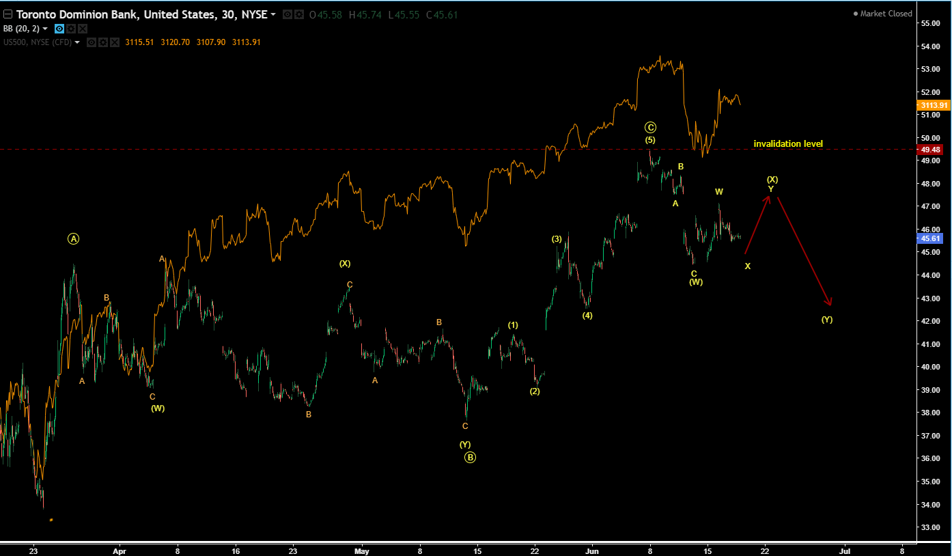
Task: Click the blue 45.61 last price tag
Action: 931,238
